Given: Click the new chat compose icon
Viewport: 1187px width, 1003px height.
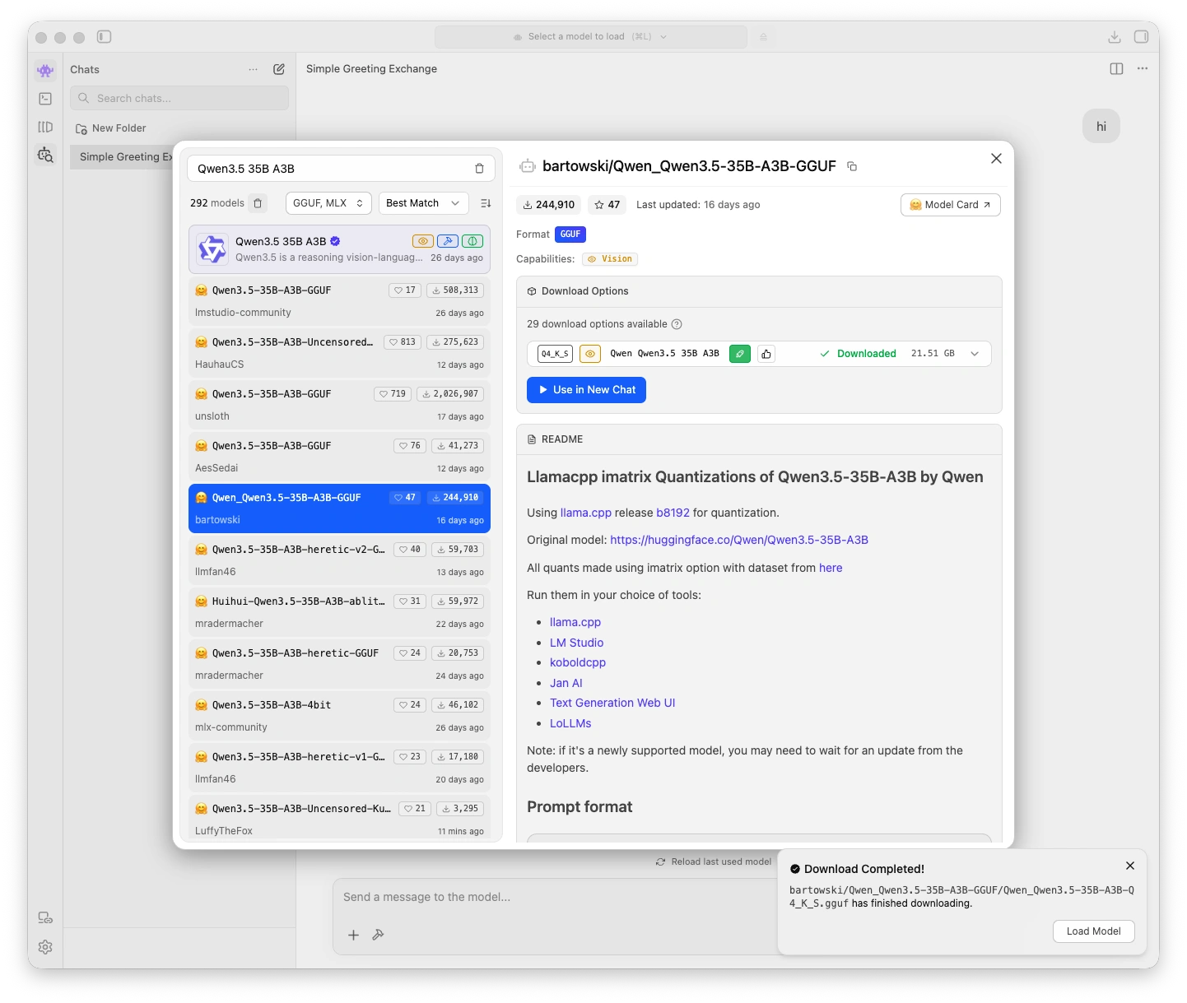Looking at the screenshot, I should 279,69.
